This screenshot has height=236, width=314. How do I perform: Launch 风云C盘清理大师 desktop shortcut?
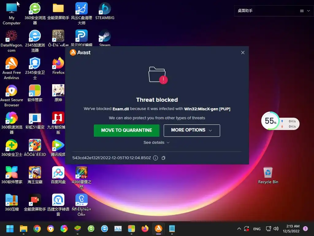[82, 14]
